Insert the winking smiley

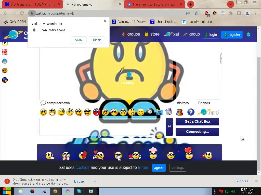pyautogui.click(x=61, y=112)
